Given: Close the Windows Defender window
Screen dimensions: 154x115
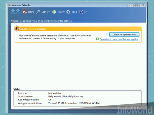Looking at the screenshot, I should pos(143,5).
